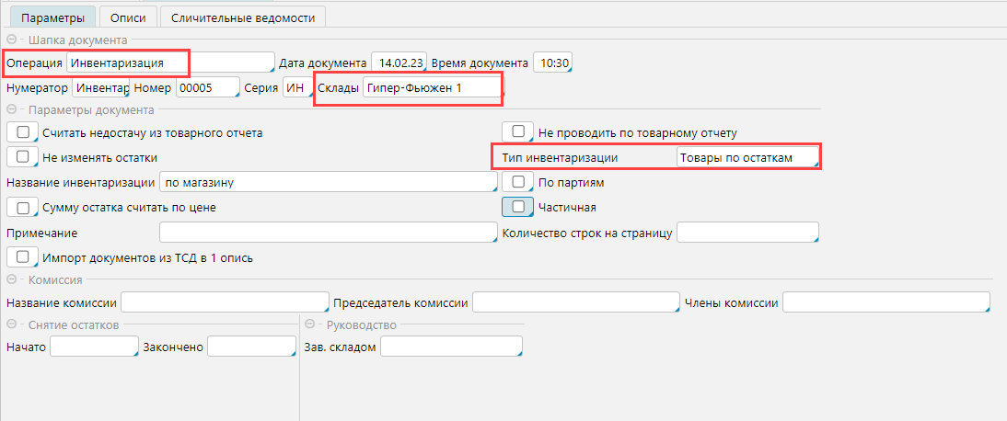The width and height of the screenshot is (1007, 421).
Task: Click the Название инвентаризации field
Action: (x=328, y=182)
